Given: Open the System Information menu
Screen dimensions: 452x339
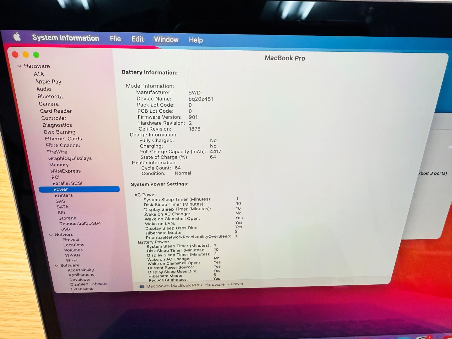Looking at the screenshot, I should [x=66, y=38].
